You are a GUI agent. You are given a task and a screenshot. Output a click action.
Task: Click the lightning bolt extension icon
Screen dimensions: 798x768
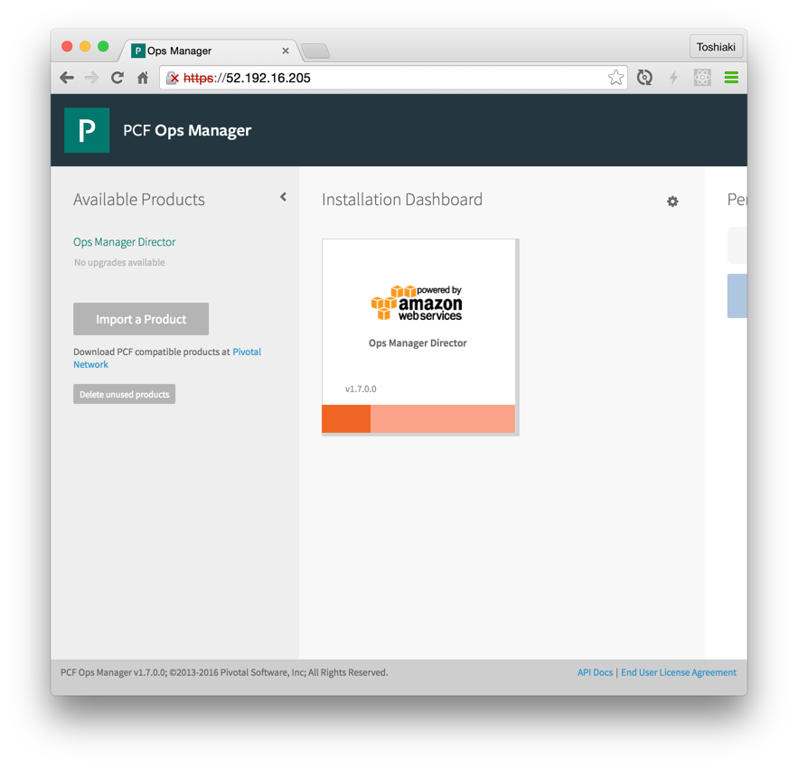pos(673,78)
